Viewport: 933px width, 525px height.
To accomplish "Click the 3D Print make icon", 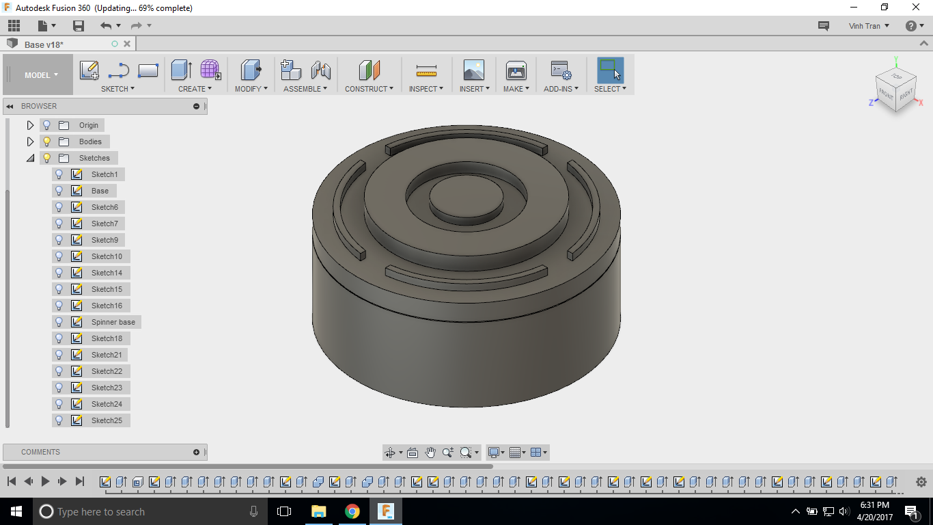I will (516, 70).
